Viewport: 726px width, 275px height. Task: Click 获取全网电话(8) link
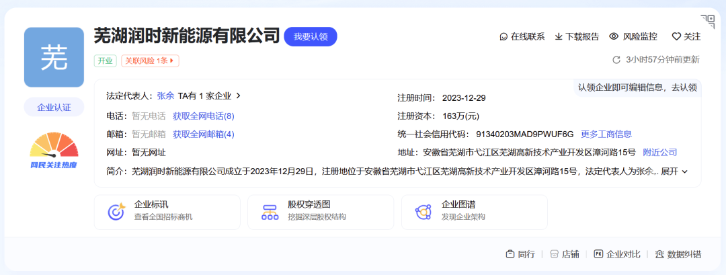pos(203,116)
